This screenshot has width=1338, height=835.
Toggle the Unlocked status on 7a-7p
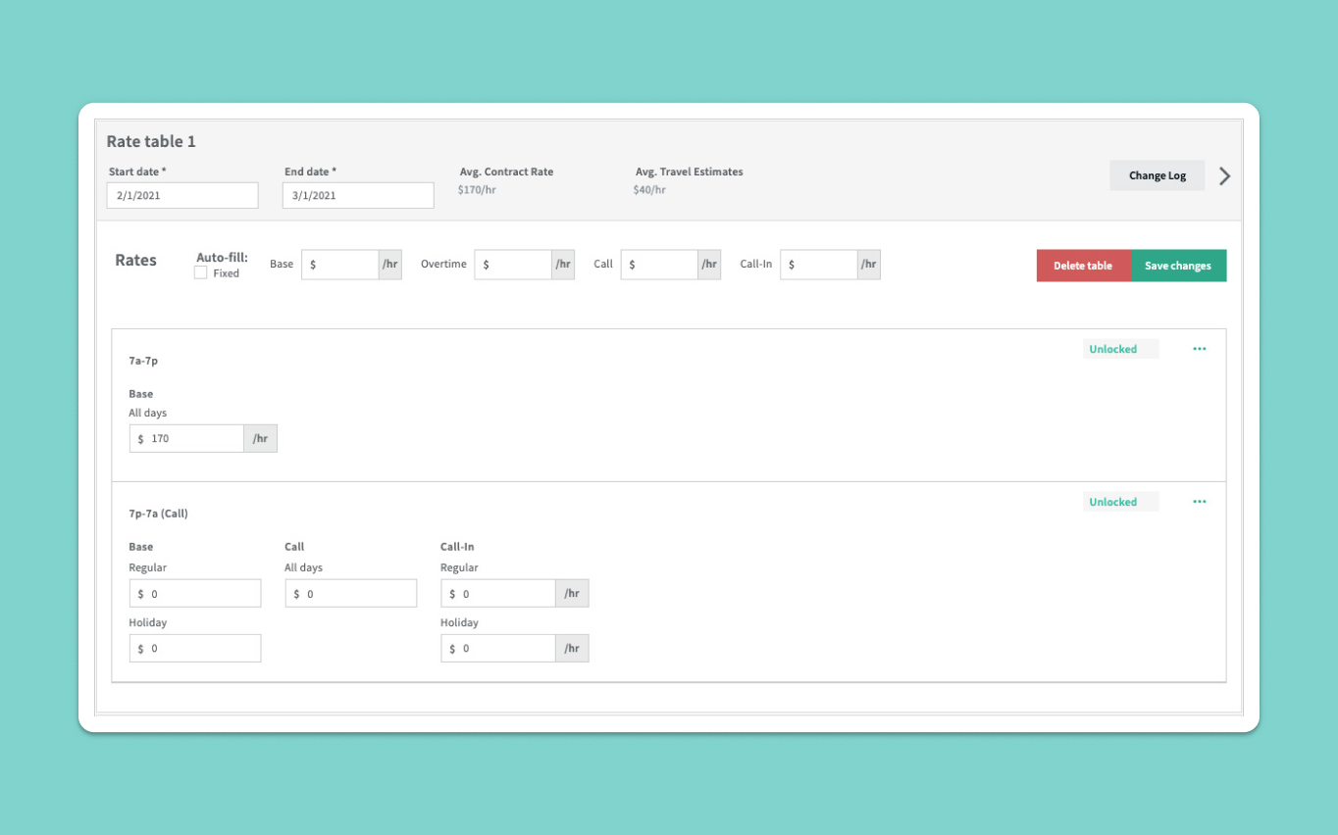1120,349
